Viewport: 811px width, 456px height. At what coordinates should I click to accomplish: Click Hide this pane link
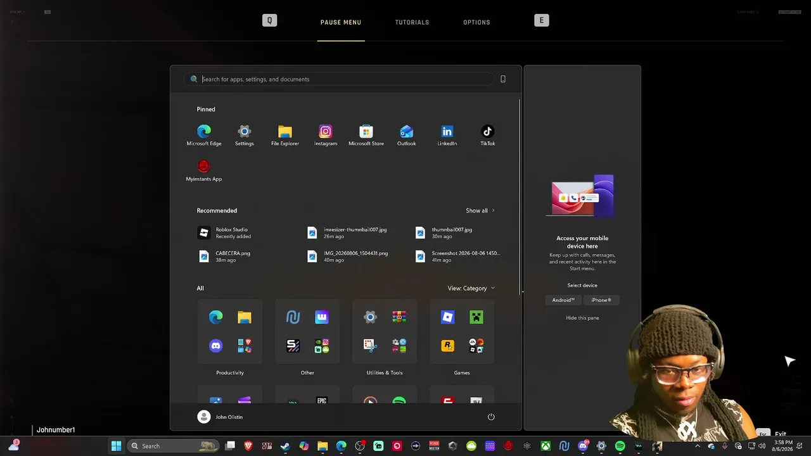tap(582, 318)
